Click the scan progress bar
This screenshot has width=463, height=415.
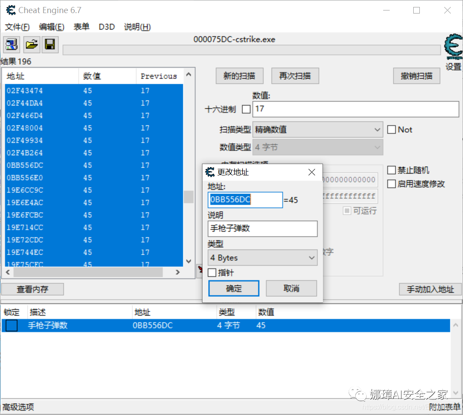click(252, 50)
